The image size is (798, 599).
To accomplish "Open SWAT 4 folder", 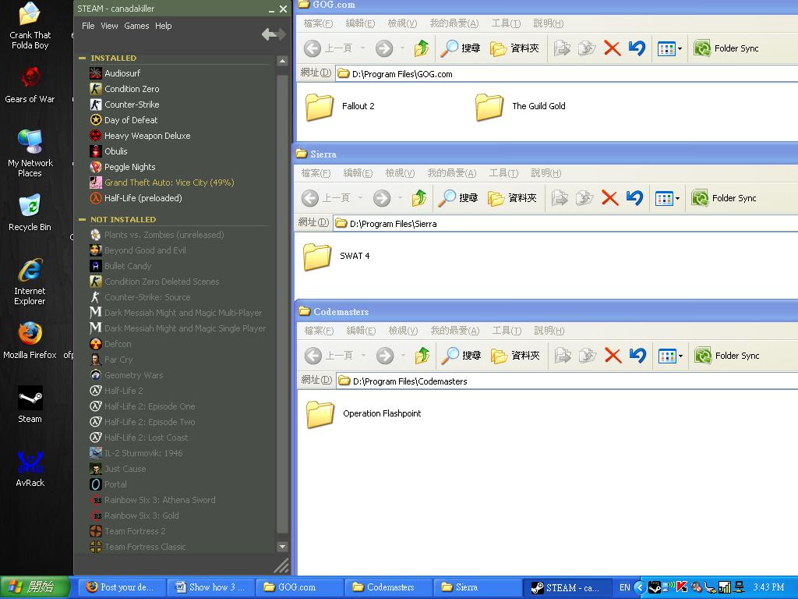I will click(337, 256).
